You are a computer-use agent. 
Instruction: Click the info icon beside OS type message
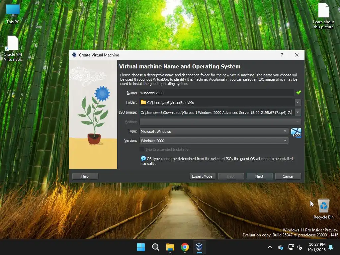coord(143,158)
